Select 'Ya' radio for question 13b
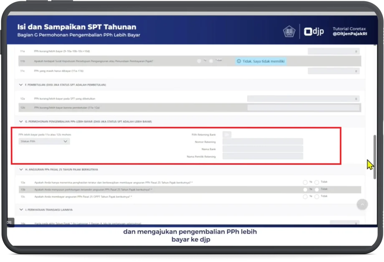 [305, 189]
